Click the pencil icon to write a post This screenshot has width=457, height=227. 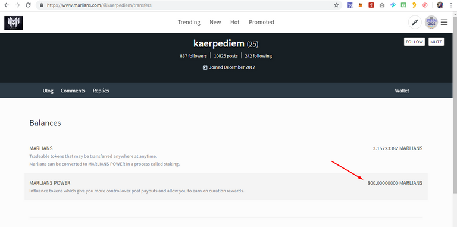415,23
